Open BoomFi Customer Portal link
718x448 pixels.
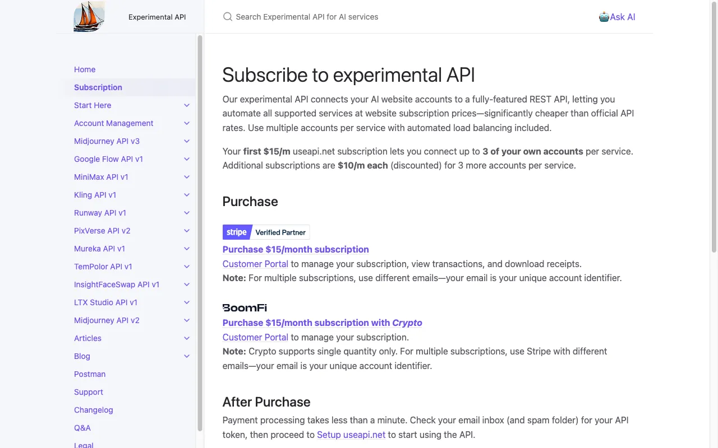[255, 337]
